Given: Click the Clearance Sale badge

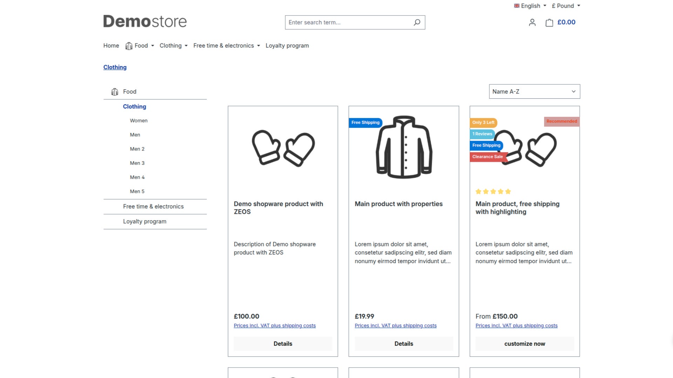Looking at the screenshot, I should click(488, 157).
